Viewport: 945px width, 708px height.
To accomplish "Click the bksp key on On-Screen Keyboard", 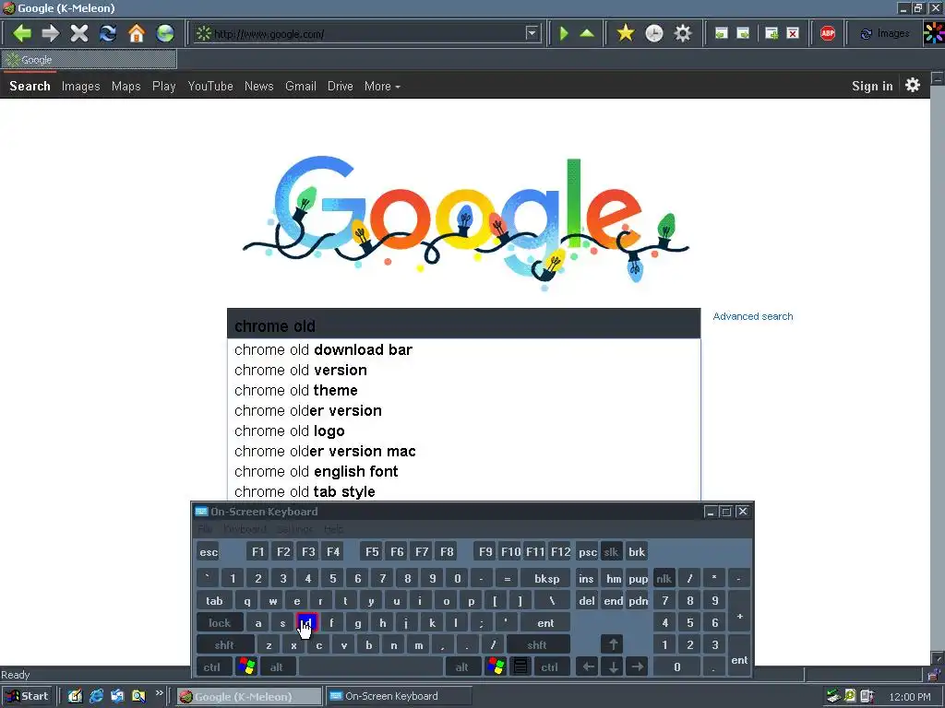I will click(x=546, y=579).
